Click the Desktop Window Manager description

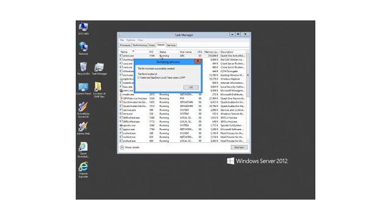pyautogui.click(x=232, y=75)
